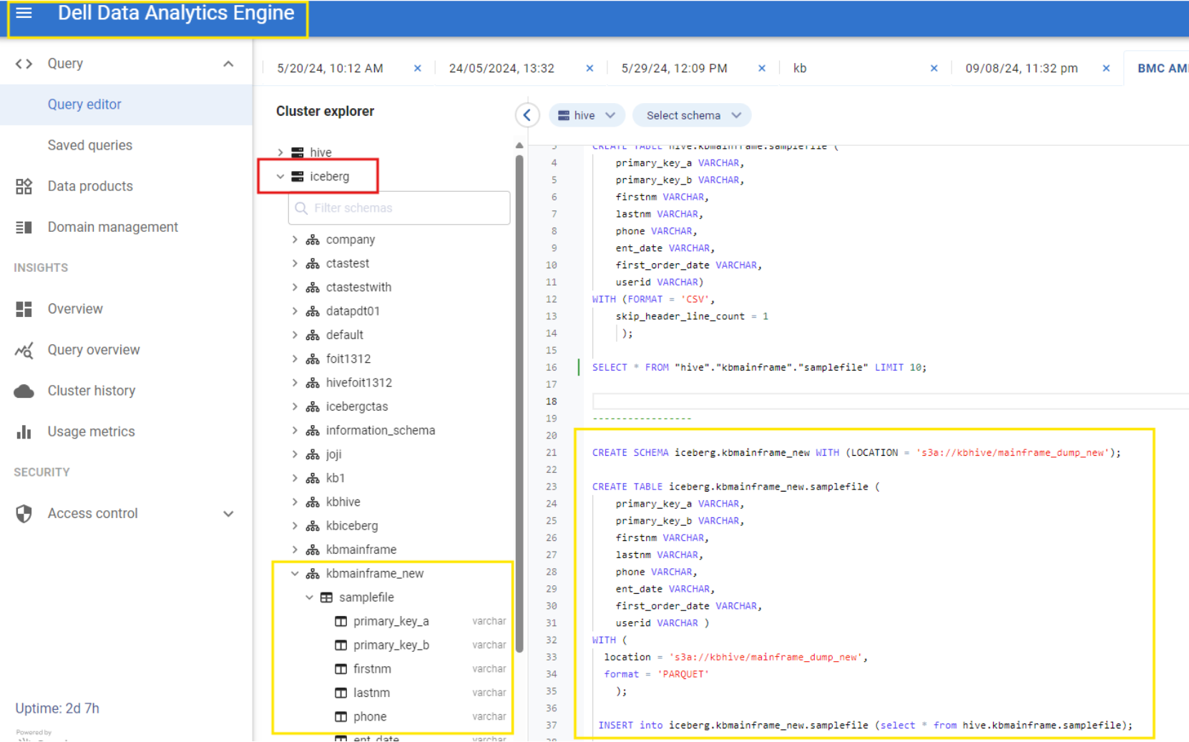The image size is (1189, 742).
Task: Click the primary_key_b column icon
Action: coord(341,645)
